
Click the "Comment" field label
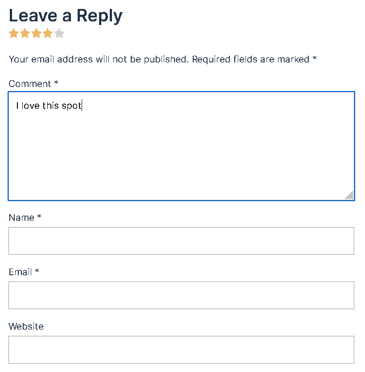(x=30, y=84)
